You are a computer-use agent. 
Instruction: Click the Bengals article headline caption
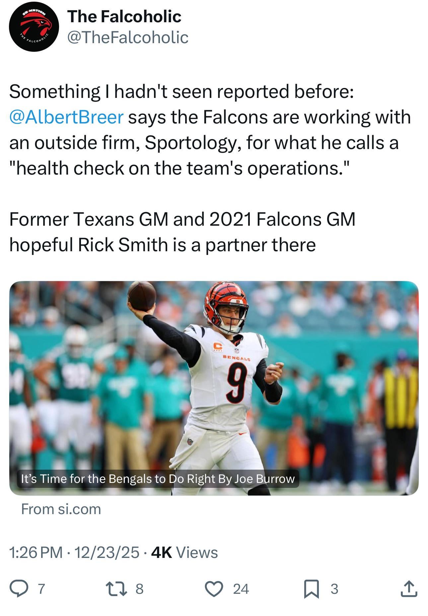click(158, 479)
